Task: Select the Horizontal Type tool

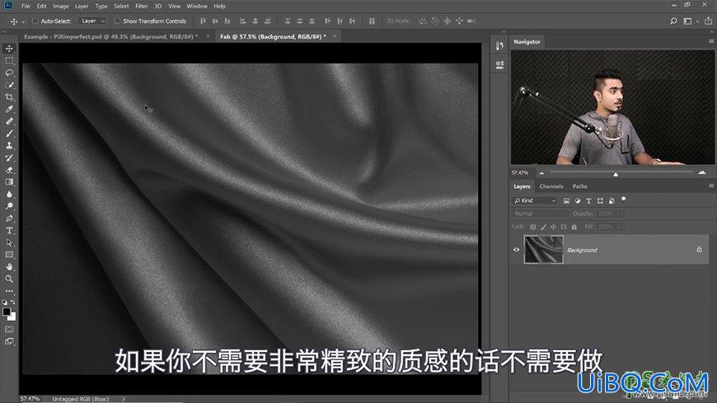Action: (9, 231)
